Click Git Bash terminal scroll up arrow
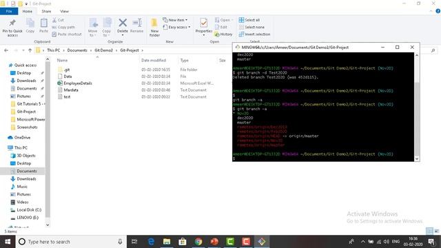Image resolution: width=441 pixels, height=248 pixels. pyautogui.click(x=417, y=55)
